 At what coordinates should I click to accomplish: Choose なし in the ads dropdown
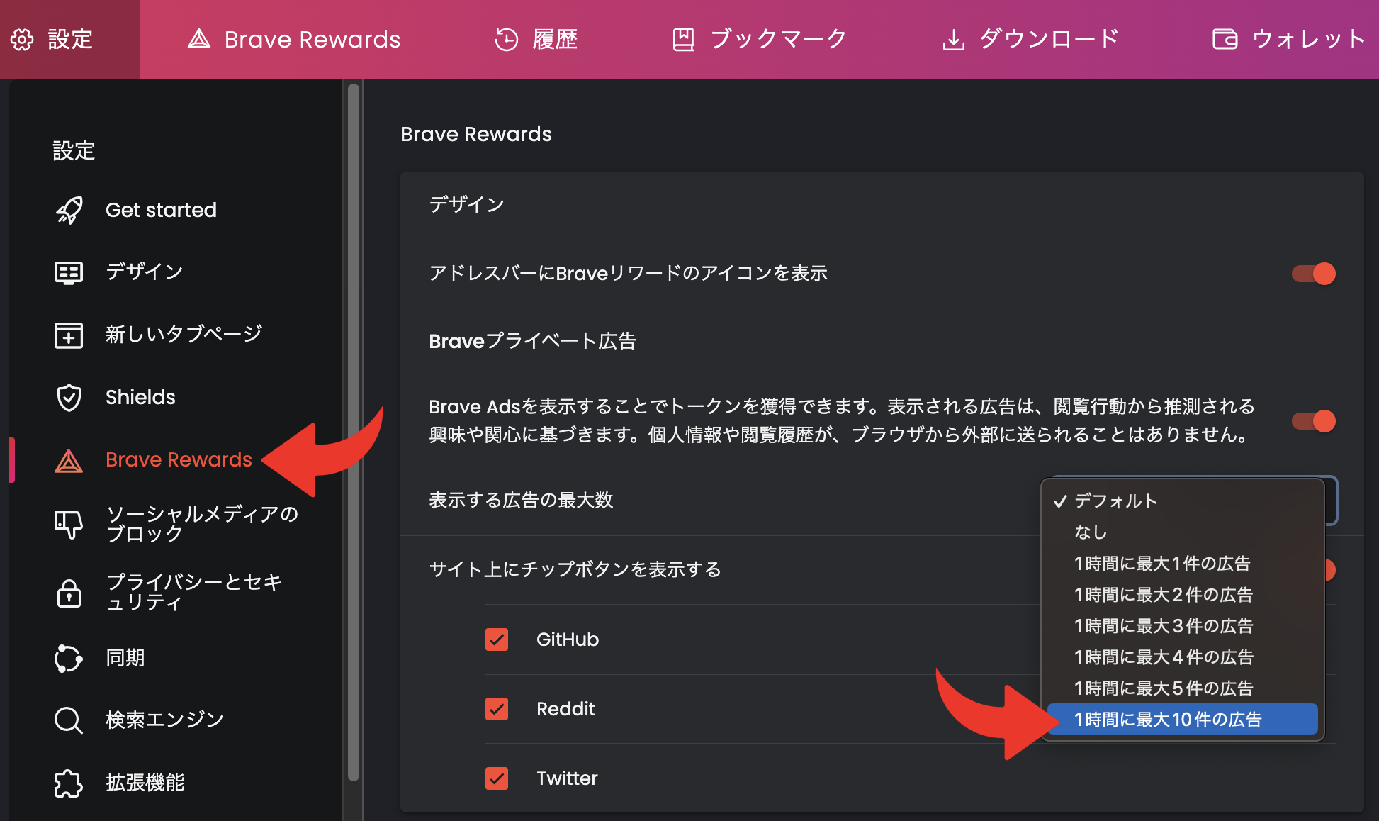click(x=1182, y=532)
